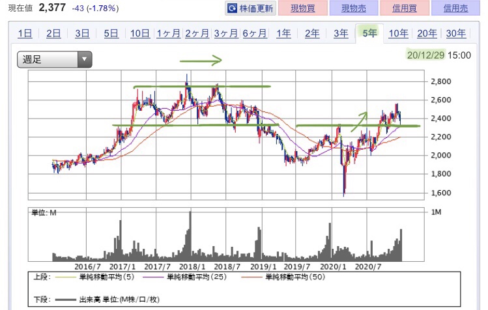
Task: Click the 現在値 2,377 price text
Action: (37, 8)
